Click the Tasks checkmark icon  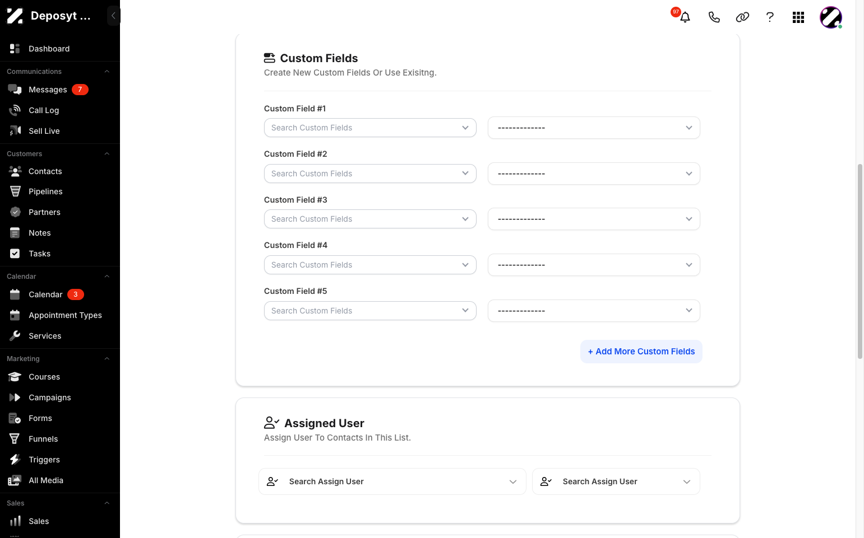coord(15,254)
